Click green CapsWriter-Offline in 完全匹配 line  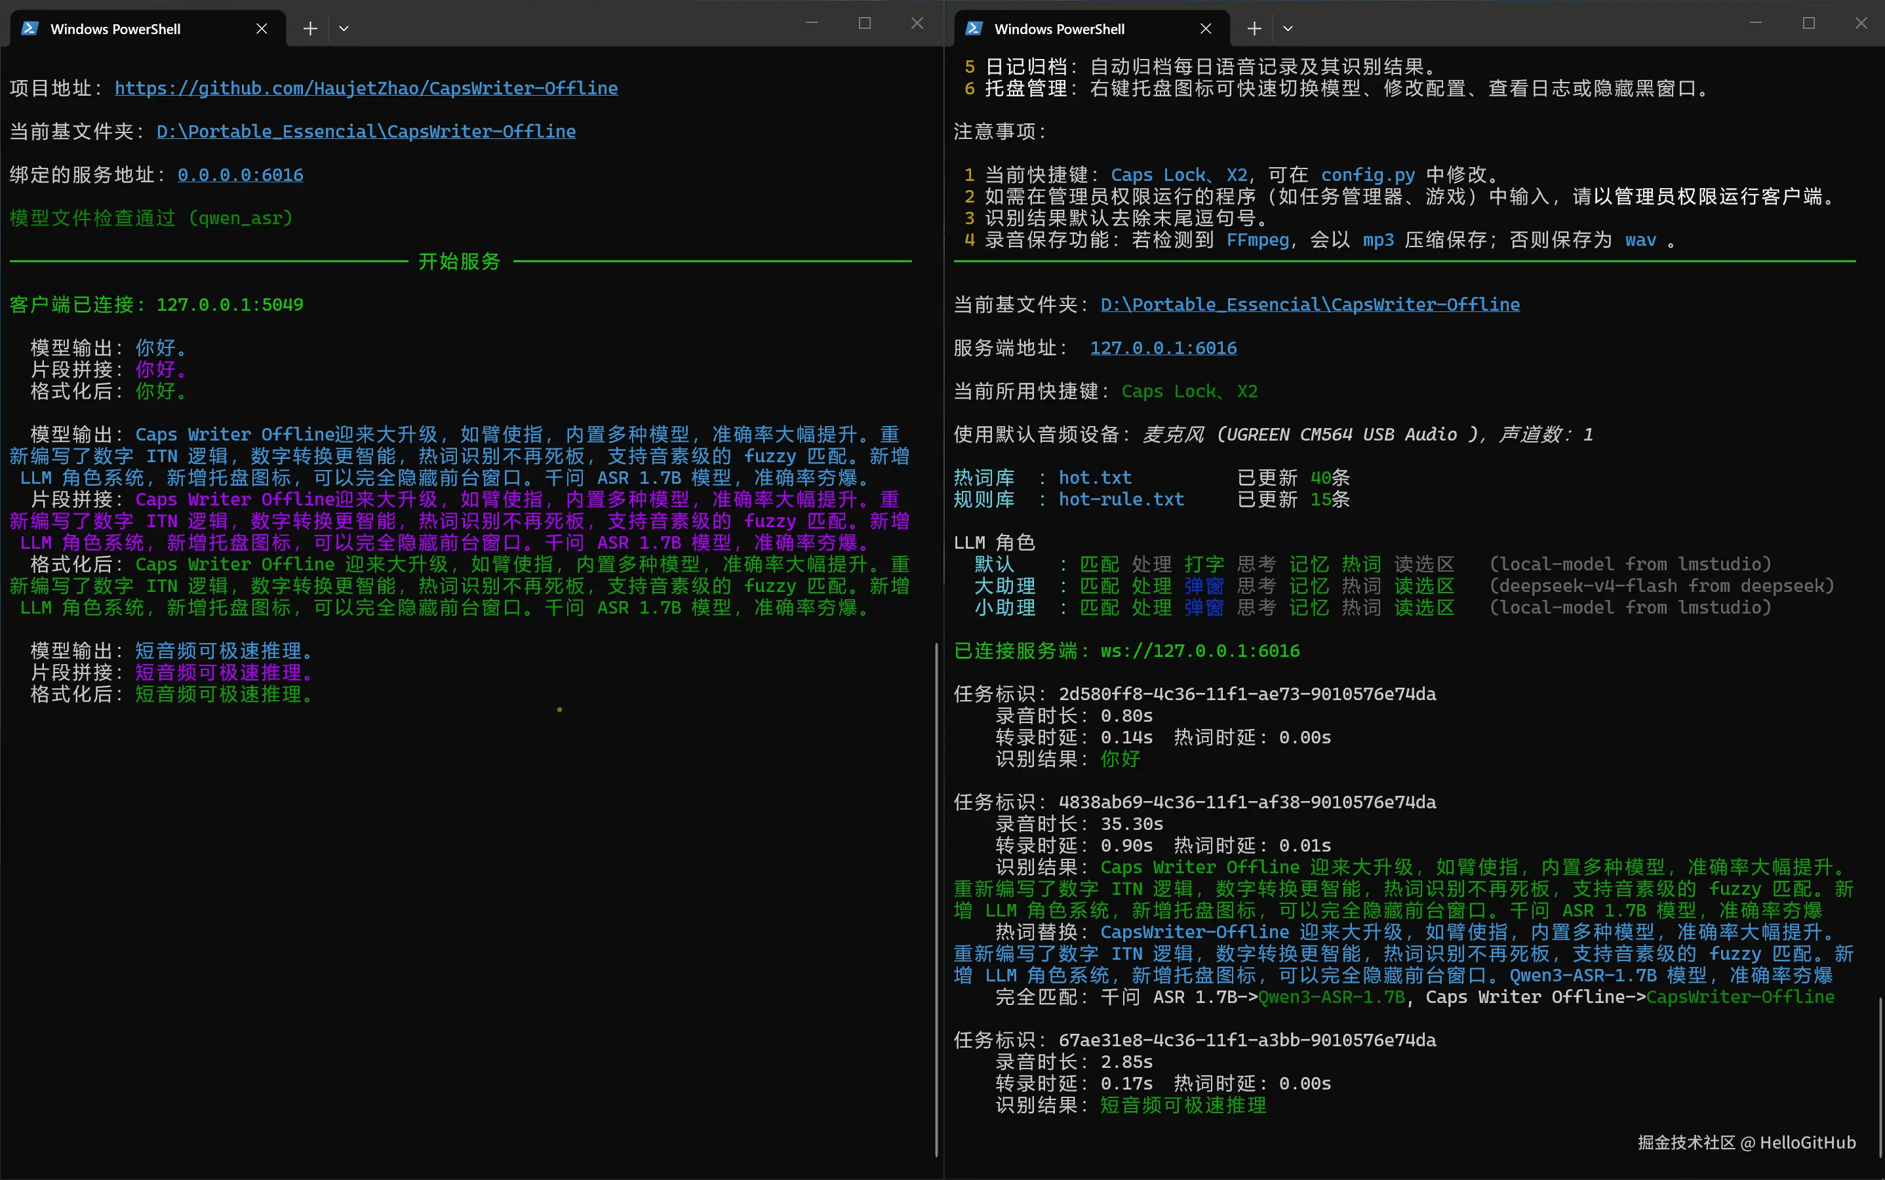pos(1740,997)
